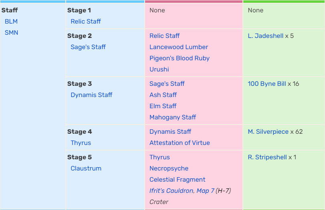Open the Mahogany Staff link
The width and height of the screenshot is (325, 210).
(173, 117)
